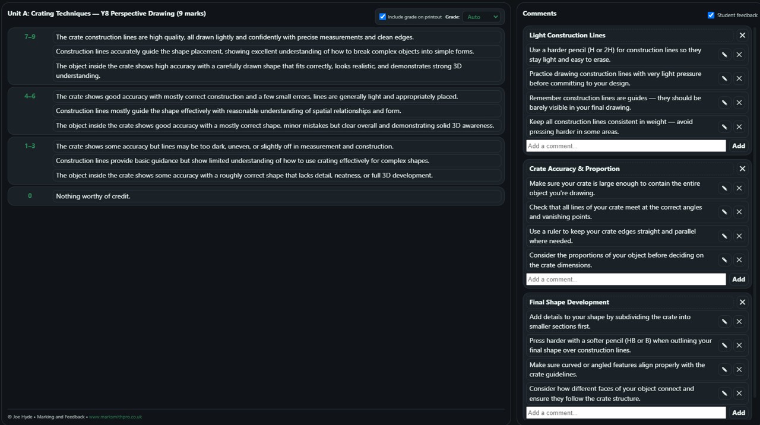The width and height of the screenshot is (760, 425).
Task: Delete the 'Practice drawing construction lines' comment
Action: click(x=739, y=78)
